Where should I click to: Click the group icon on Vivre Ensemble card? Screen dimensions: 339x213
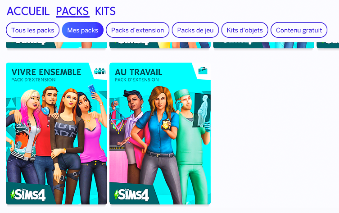[x=99, y=71]
